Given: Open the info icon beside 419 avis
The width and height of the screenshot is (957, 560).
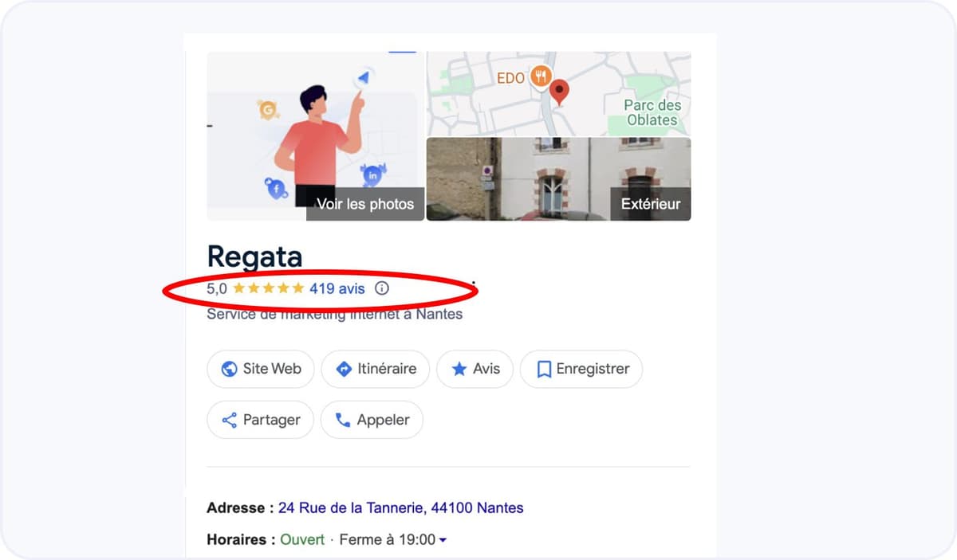Looking at the screenshot, I should coord(382,288).
